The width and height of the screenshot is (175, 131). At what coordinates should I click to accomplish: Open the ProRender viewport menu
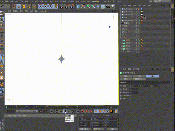pos(43,11)
